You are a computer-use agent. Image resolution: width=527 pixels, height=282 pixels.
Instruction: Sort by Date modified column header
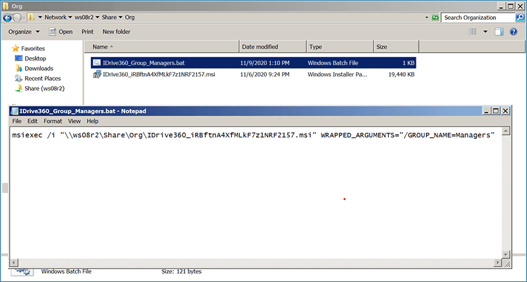click(273, 47)
